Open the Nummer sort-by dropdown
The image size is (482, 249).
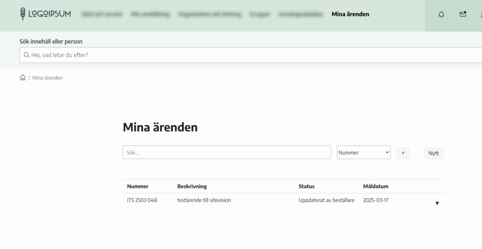pyautogui.click(x=363, y=153)
